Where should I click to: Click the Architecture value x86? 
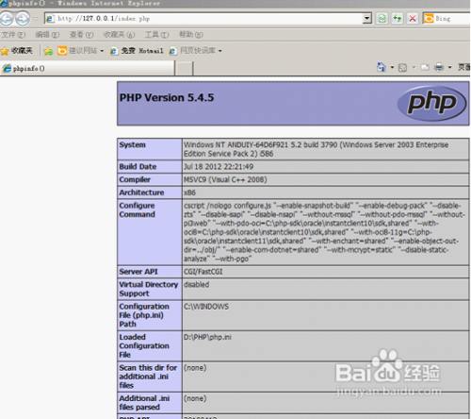click(189, 193)
